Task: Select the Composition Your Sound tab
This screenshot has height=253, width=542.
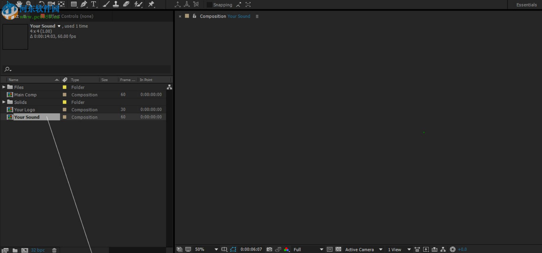Action: 225,16
